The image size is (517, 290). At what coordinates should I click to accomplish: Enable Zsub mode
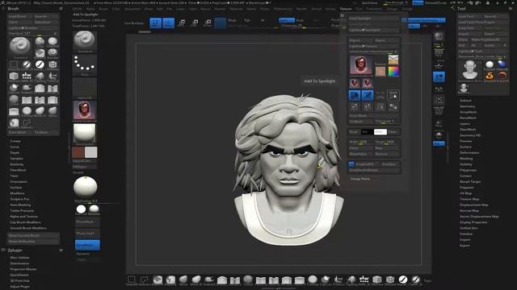click(x=300, y=20)
